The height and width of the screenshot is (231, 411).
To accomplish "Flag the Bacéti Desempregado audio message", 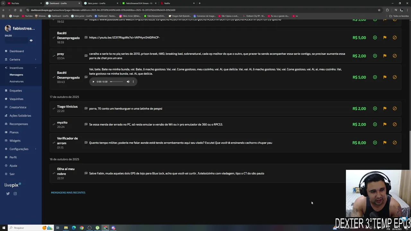I will click(x=385, y=77).
